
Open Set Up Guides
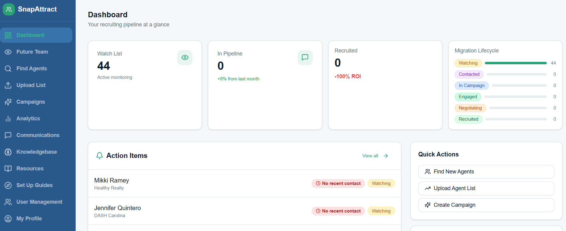tap(36, 185)
